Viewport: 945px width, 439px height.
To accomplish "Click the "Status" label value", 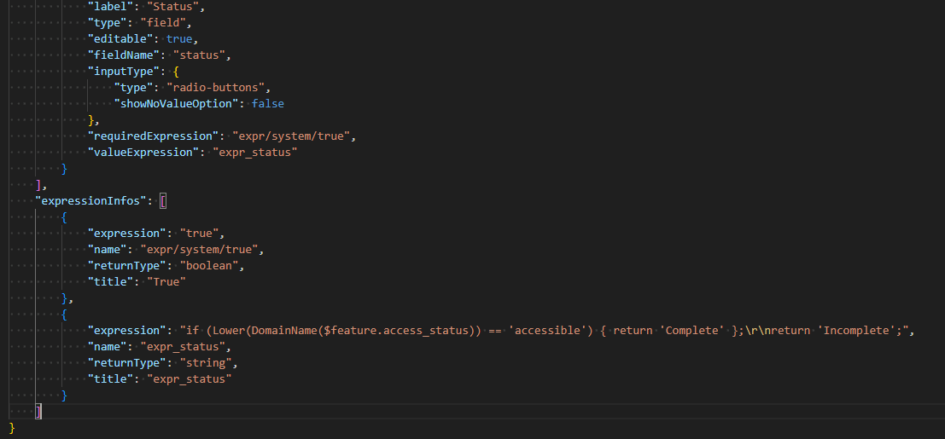I will pos(174,7).
